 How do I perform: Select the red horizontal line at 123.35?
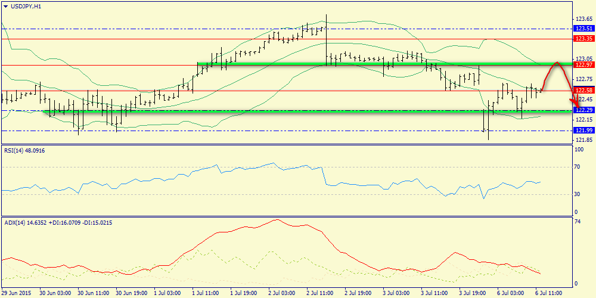(287, 39)
